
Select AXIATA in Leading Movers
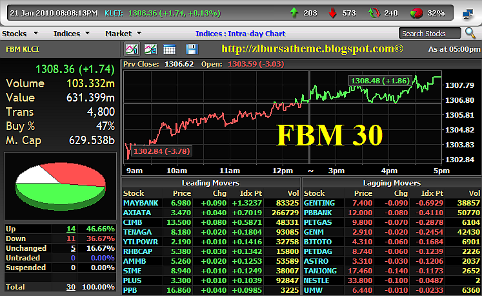pyautogui.click(x=137, y=213)
